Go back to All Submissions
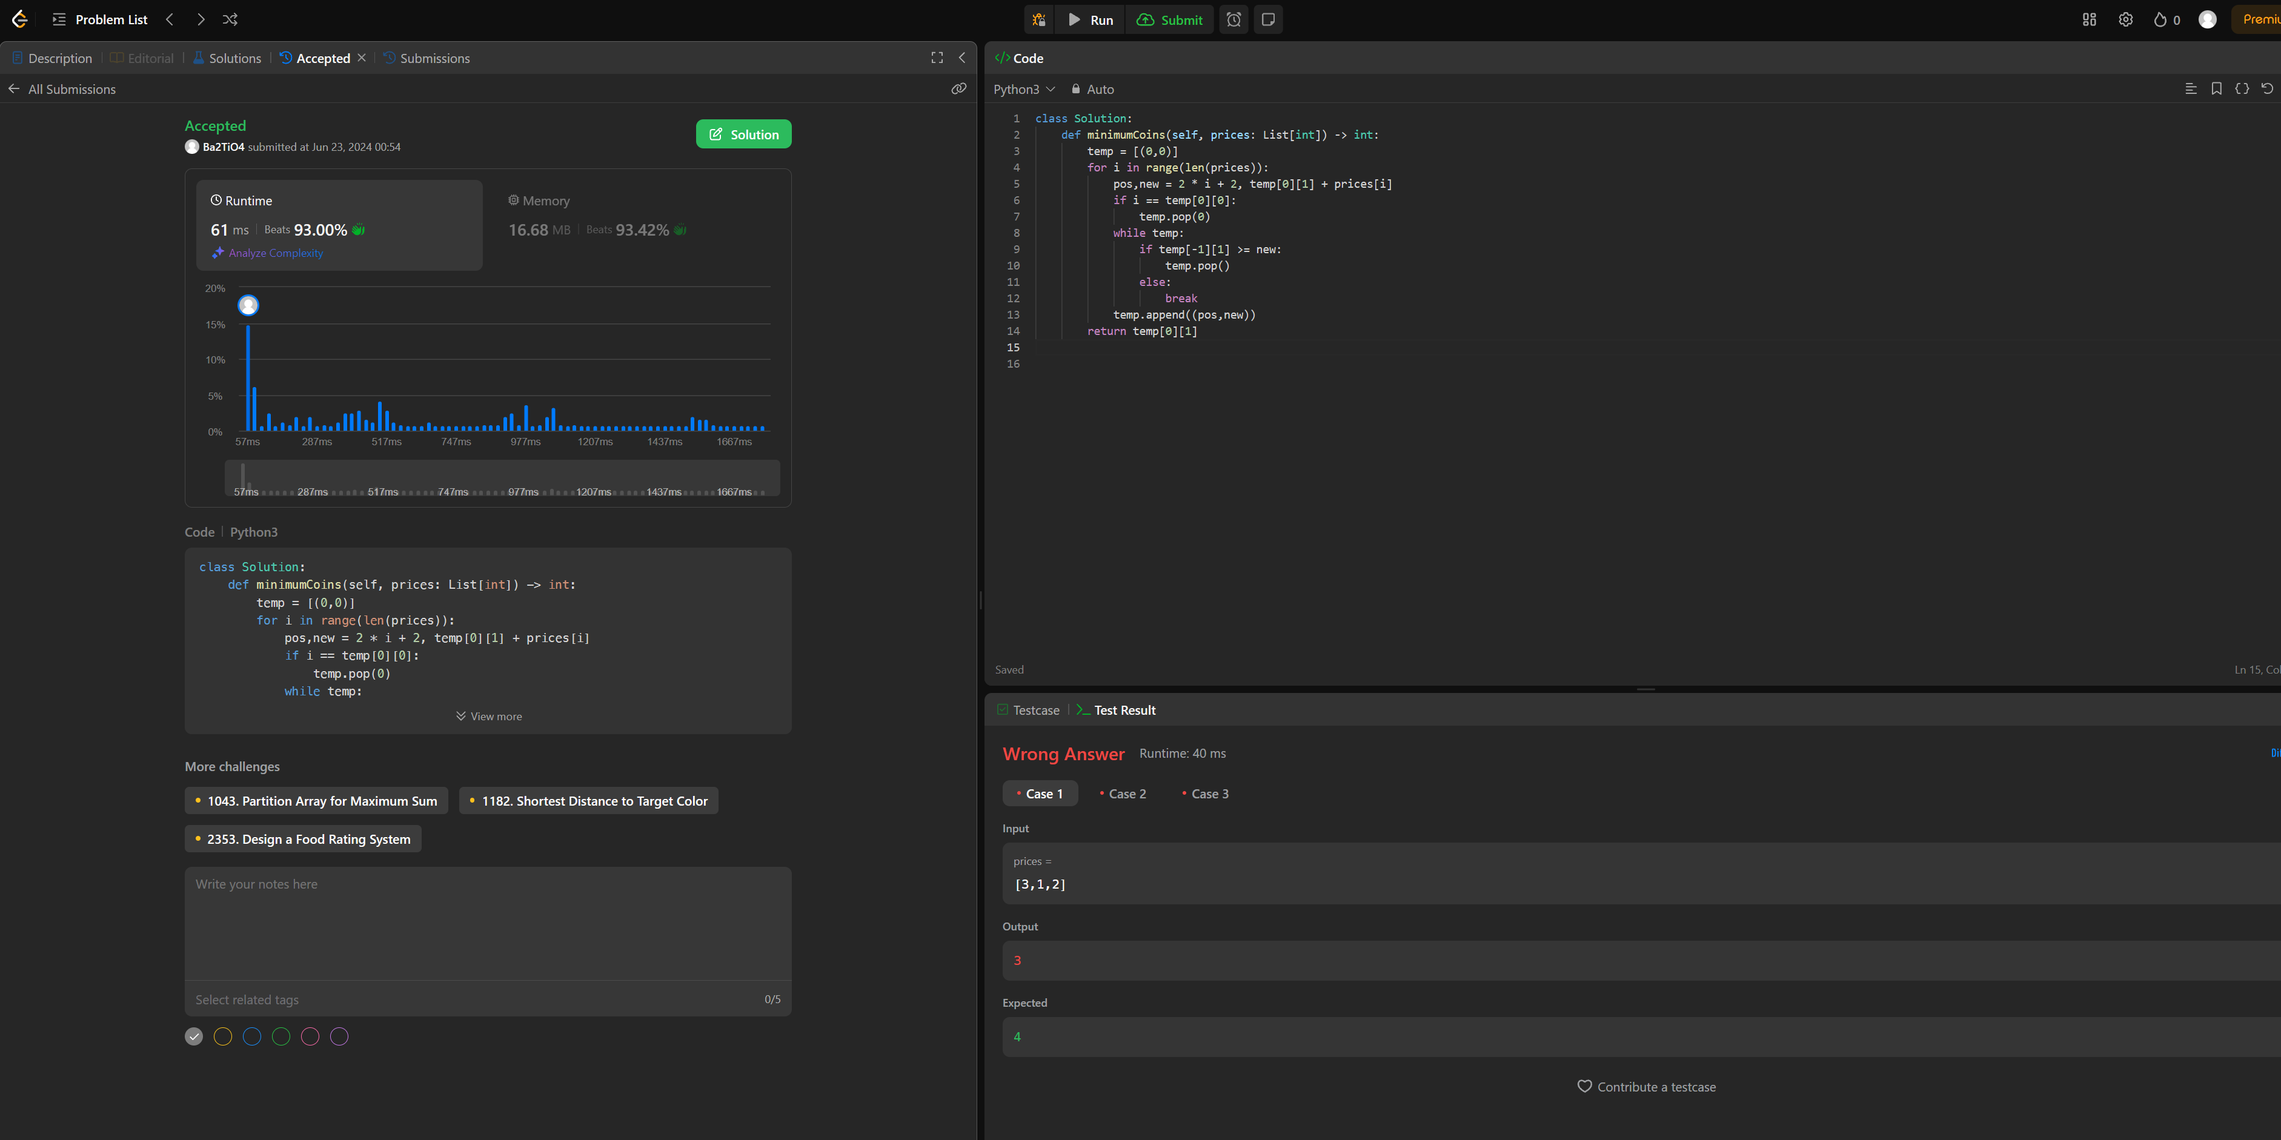2281x1140 pixels. [x=62, y=90]
